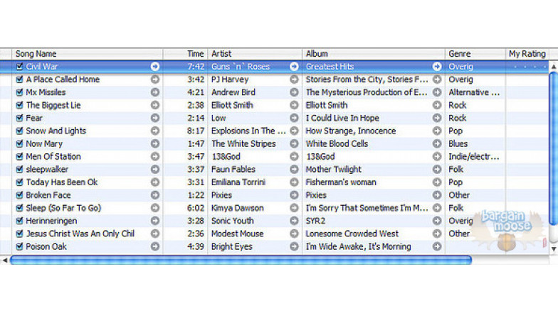Click time value 6:02

(196, 208)
